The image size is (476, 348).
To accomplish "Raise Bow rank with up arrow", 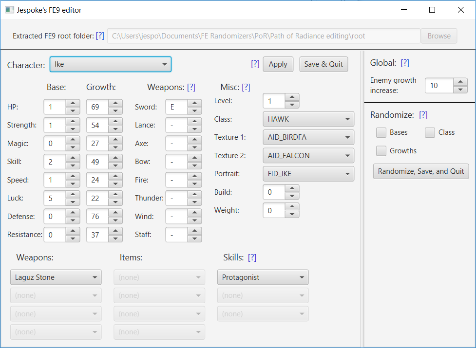I will (x=194, y=158).
